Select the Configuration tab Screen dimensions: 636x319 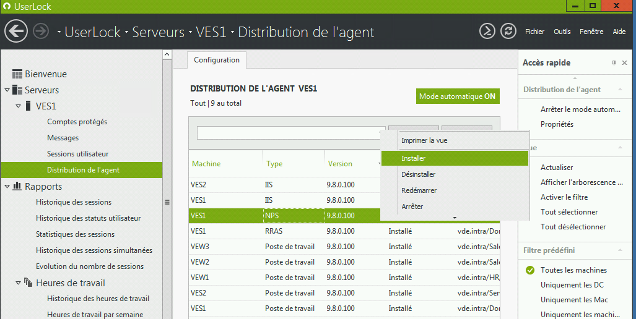(x=217, y=60)
